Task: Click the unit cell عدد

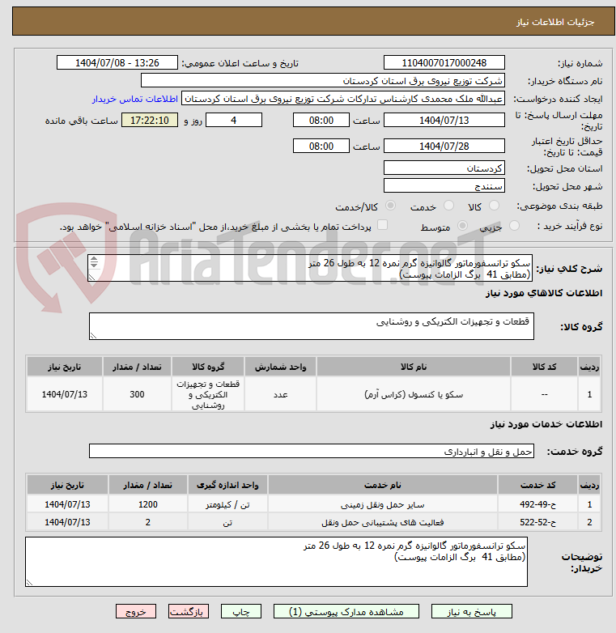Action: coord(280,394)
